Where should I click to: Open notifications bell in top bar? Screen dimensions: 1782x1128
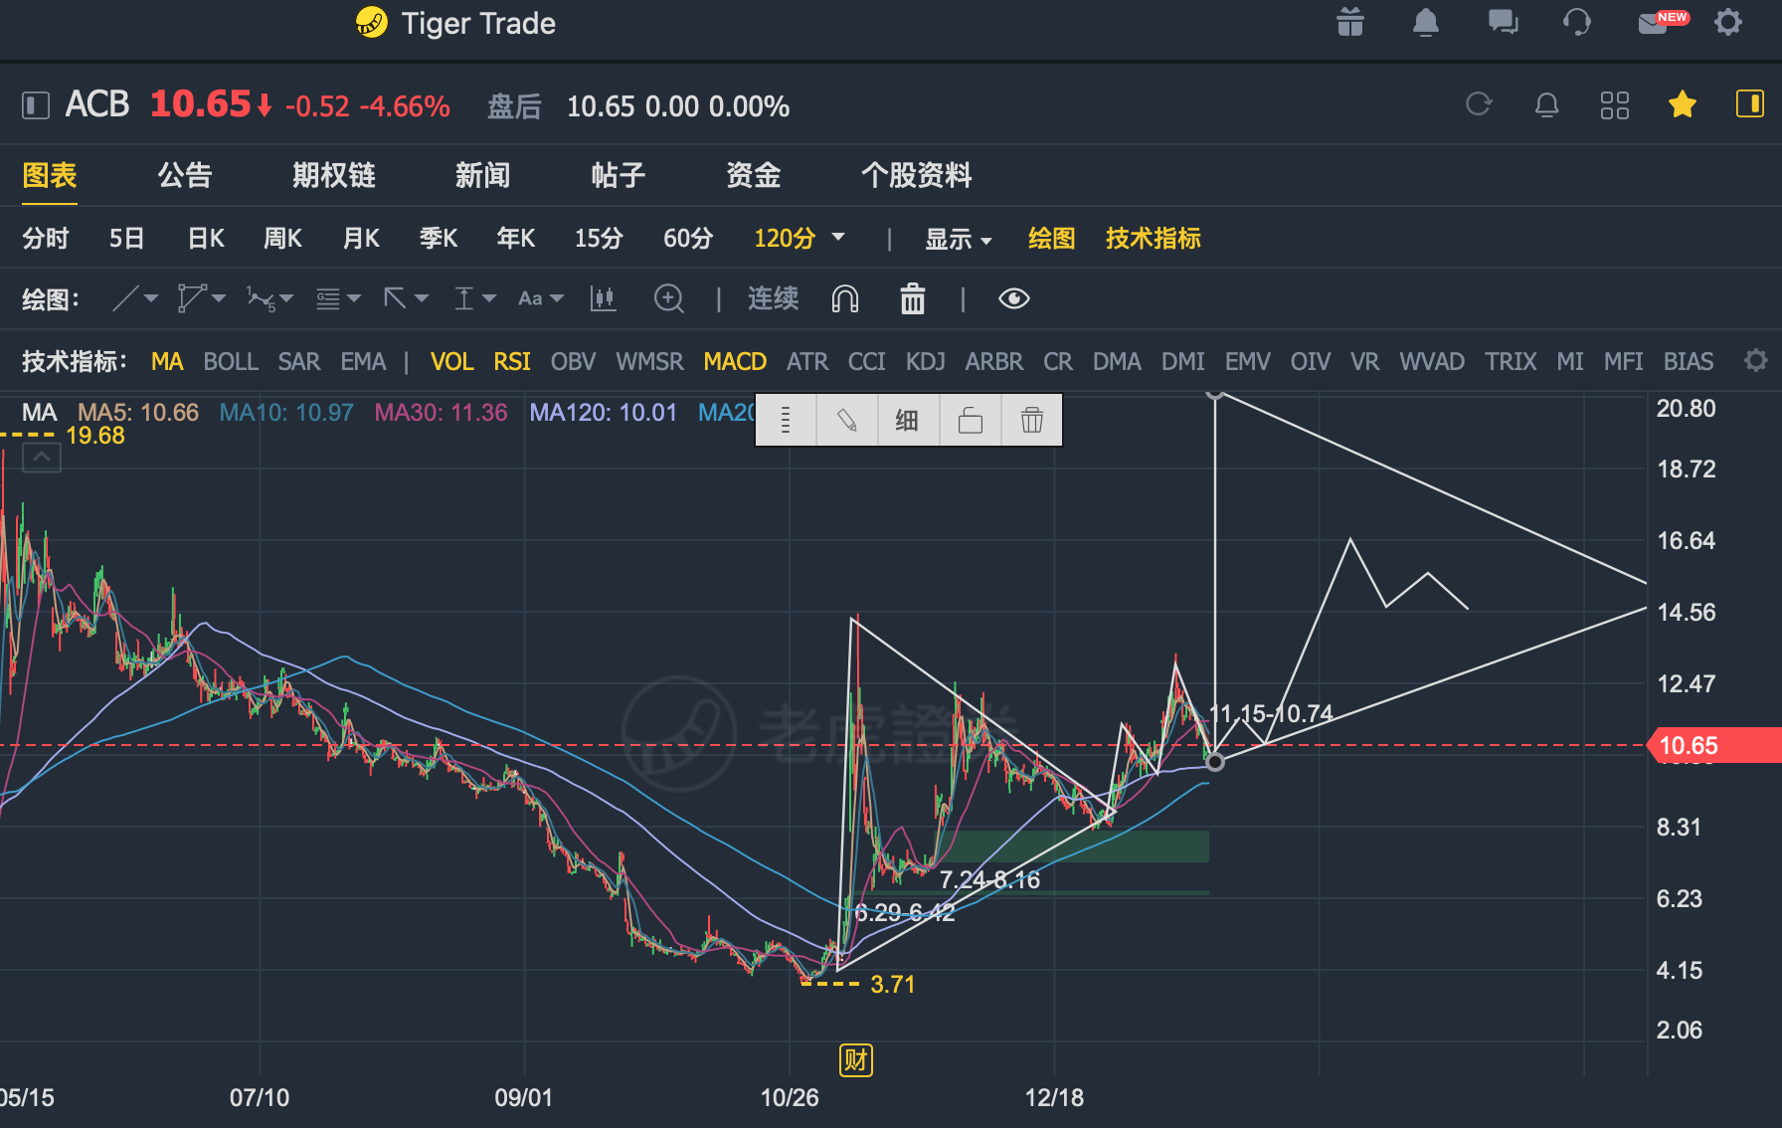click(x=1426, y=22)
